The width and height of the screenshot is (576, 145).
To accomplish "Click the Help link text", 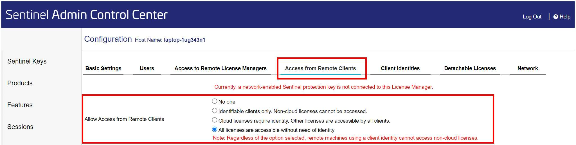I will [x=565, y=17].
